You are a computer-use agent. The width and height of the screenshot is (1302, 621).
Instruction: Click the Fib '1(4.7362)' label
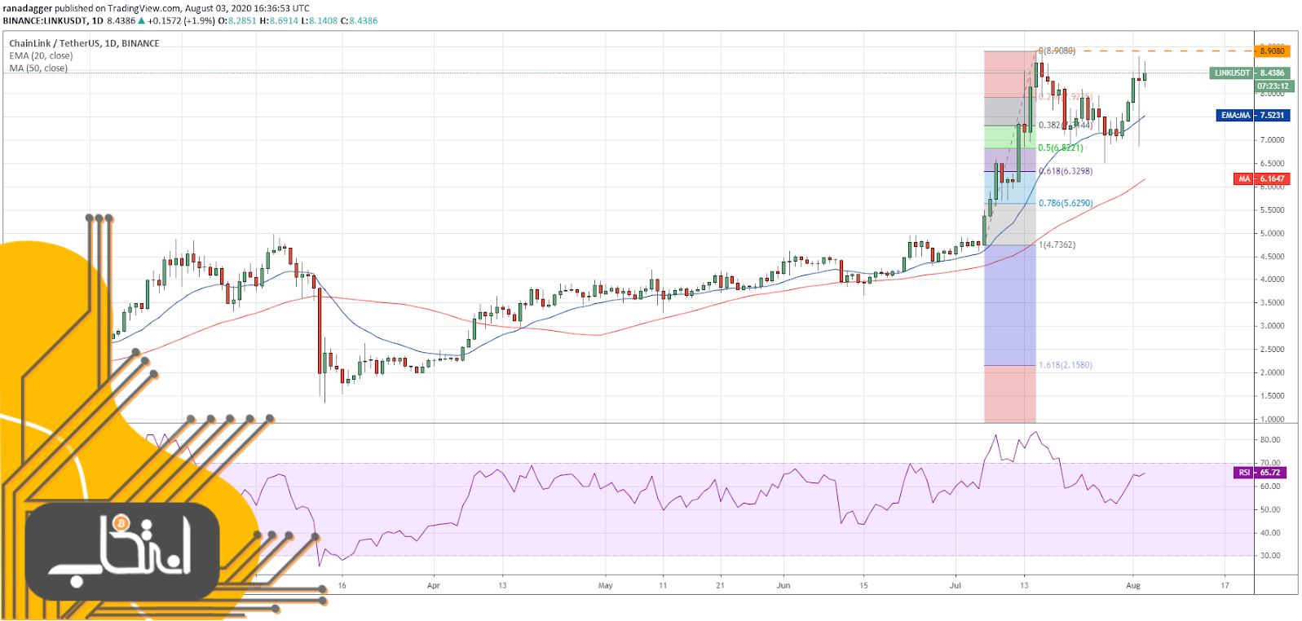tap(1057, 244)
